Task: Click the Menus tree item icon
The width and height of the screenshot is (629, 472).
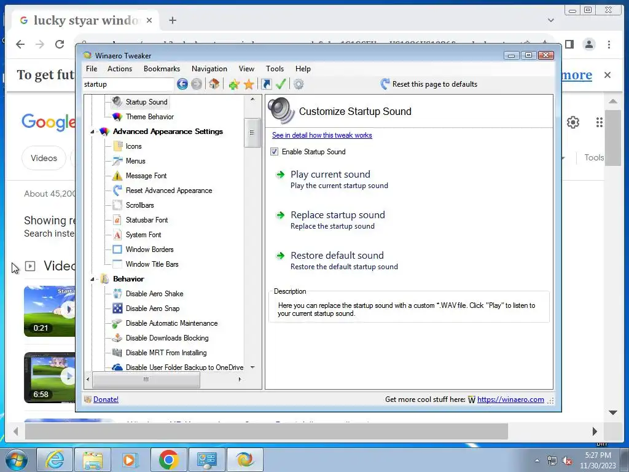Action: (x=117, y=161)
